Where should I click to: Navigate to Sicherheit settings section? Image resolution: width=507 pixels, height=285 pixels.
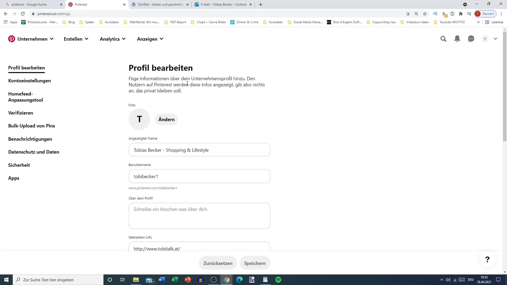tap(19, 165)
